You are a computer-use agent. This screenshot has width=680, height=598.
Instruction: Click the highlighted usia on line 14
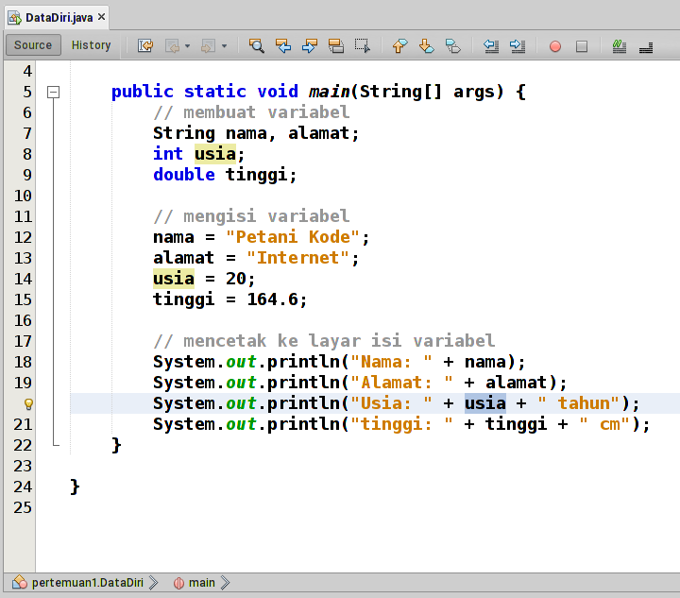pos(174,279)
